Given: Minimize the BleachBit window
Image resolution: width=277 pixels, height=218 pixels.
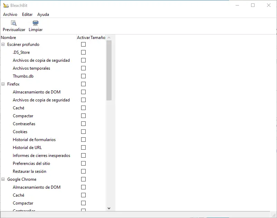Looking at the screenshot, I should click(x=237, y=5).
